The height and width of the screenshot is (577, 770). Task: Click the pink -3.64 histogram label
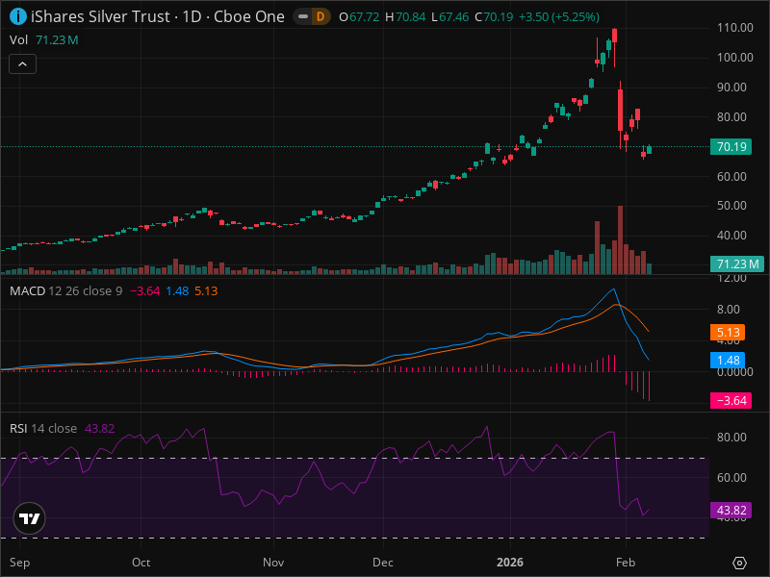click(731, 400)
